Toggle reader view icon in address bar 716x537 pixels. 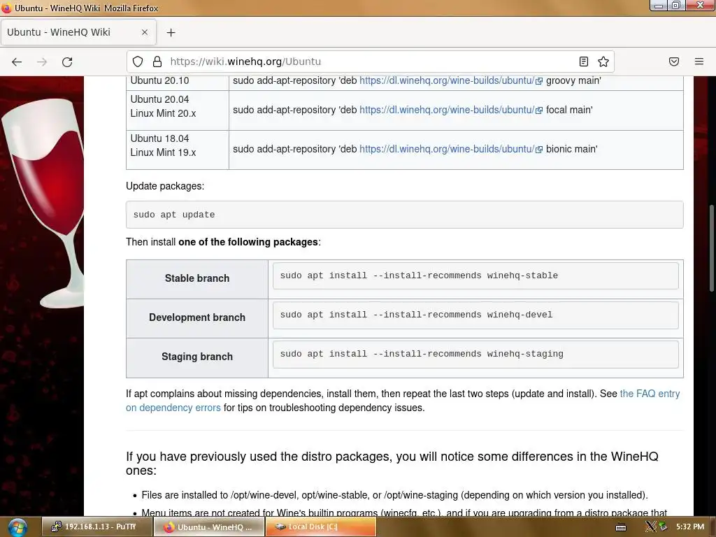pos(584,62)
